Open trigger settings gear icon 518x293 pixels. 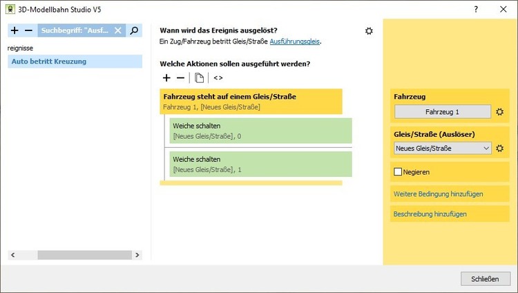point(369,31)
